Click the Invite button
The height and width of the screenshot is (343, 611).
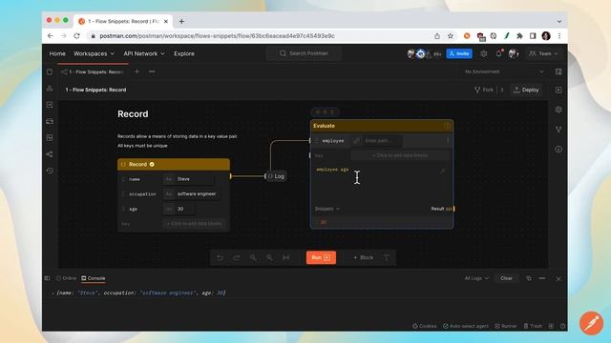coord(459,53)
